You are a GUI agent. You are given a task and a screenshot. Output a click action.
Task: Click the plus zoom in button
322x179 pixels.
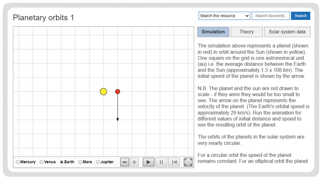tap(134, 162)
